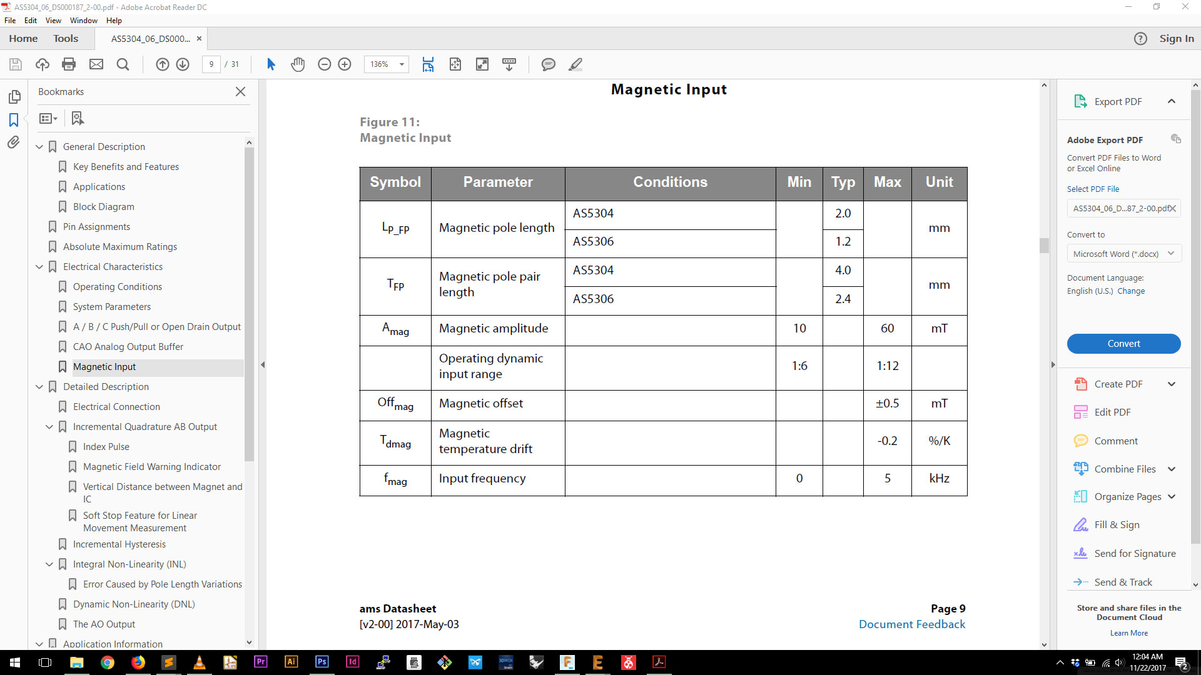The width and height of the screenshot is (1201, 675).
Task: Click the fit width scrolling icon
Action: (428, 64)
